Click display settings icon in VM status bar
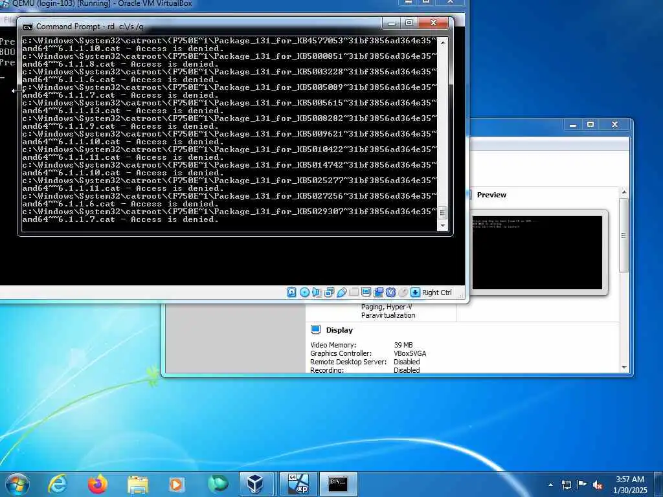 click(x=366, y=292)
